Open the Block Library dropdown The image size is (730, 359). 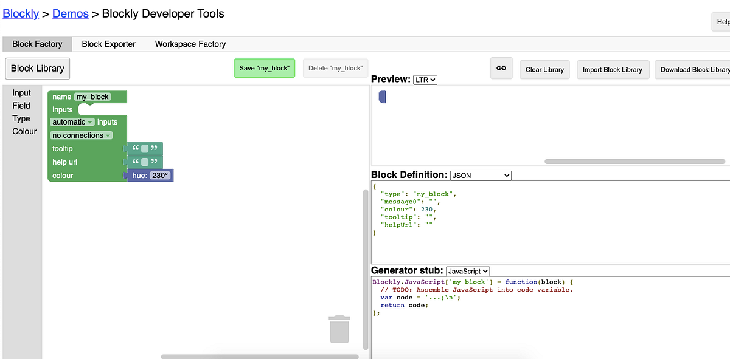click(37, 68)
